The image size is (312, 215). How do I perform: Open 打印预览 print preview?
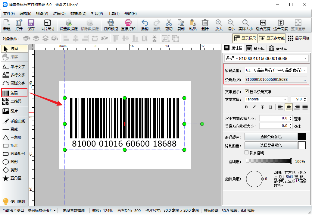pos(111,25)
